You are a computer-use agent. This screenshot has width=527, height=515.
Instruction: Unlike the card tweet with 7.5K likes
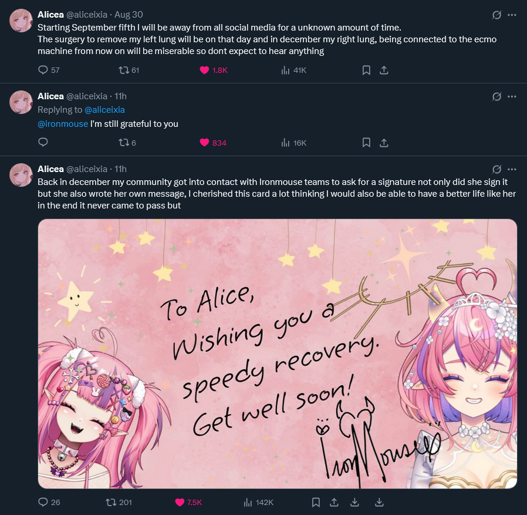[x=180, y=502]
